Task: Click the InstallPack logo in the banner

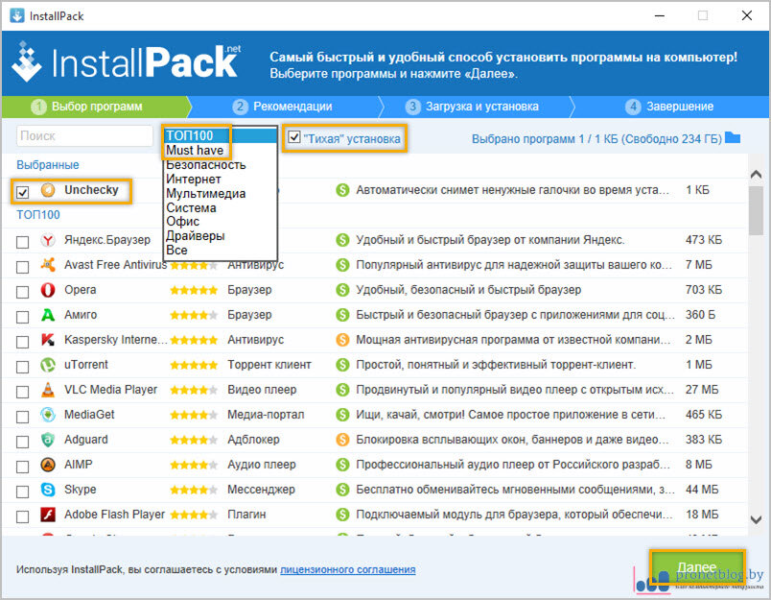Action: [x=127, y=62]
